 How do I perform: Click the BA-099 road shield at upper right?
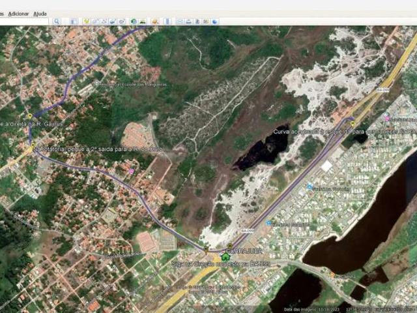(x=383, y=90)
